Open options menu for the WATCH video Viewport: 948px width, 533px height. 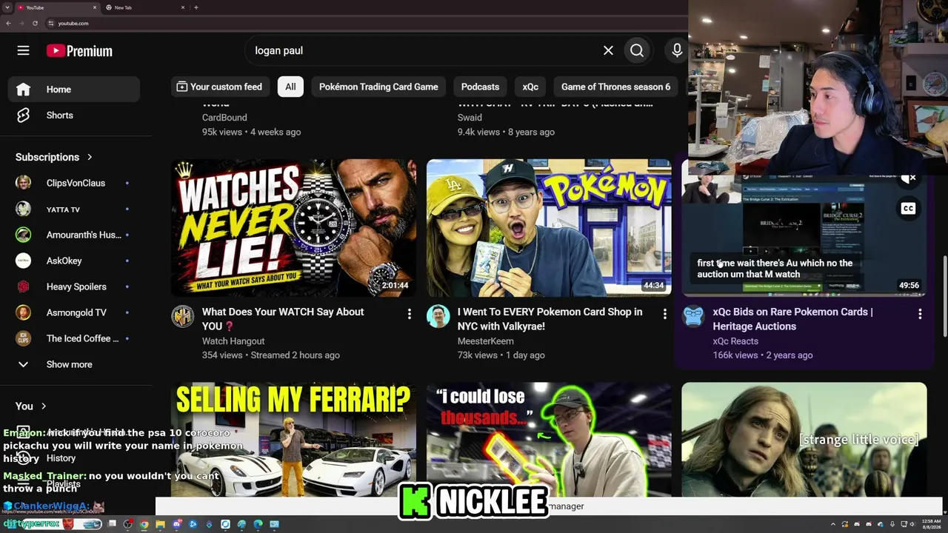(409, 314)
